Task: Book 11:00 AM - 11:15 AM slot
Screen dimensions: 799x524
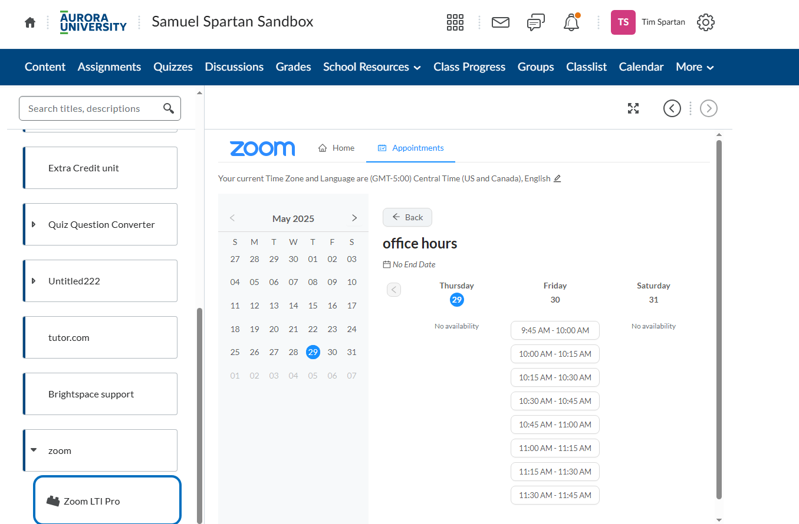Action: (x=555, y=448)
